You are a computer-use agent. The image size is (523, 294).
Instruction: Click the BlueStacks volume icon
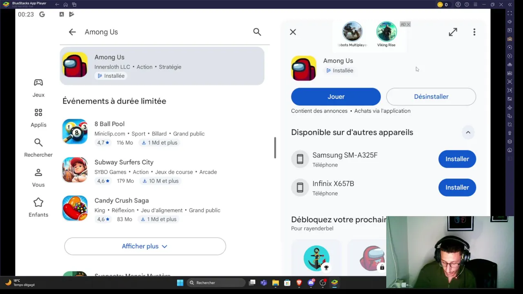[x=510, y=22]
